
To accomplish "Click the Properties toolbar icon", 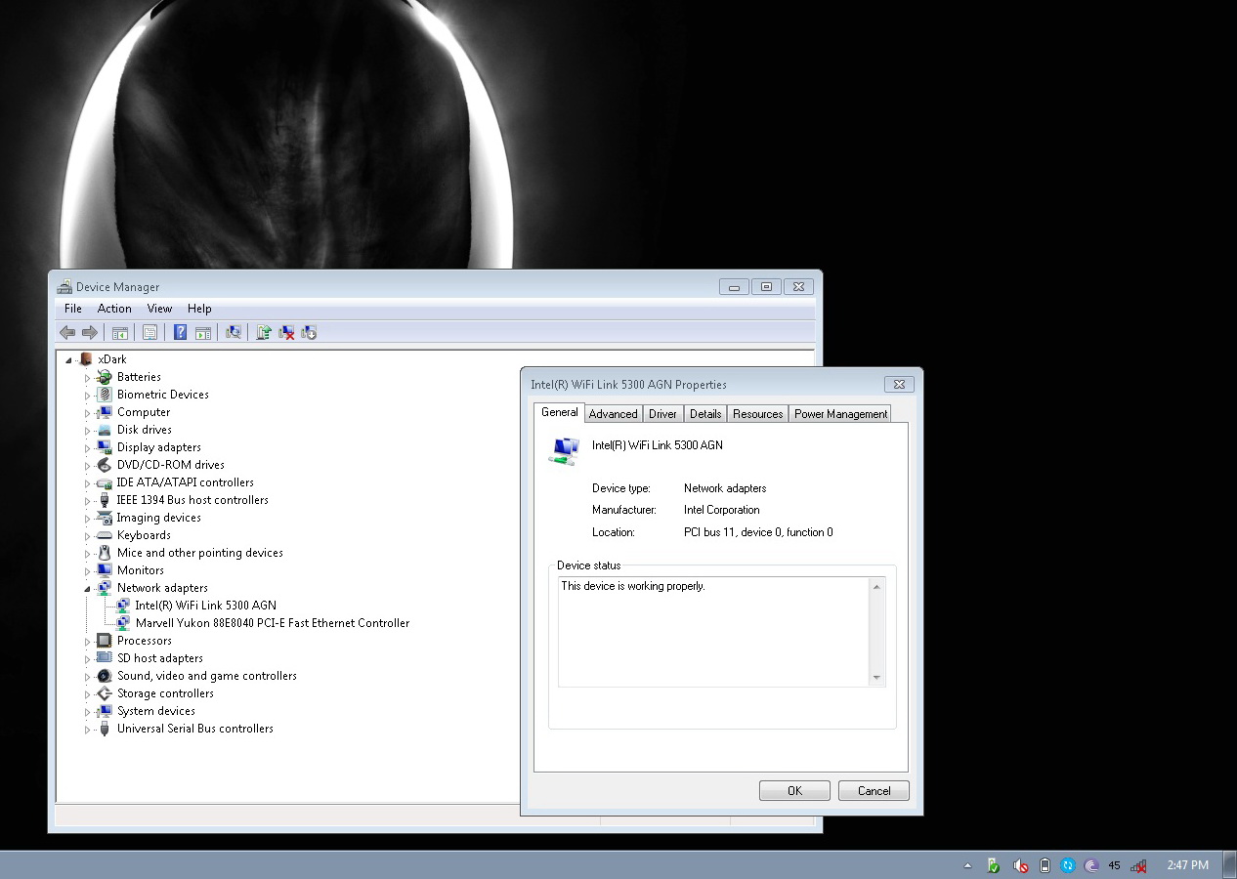I will tap(149, 333).
